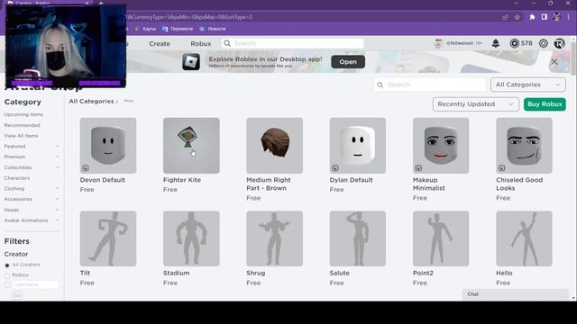Open the settings gear in Roblox header
Viewport: 577px width, 324px height.
[543, 43]
